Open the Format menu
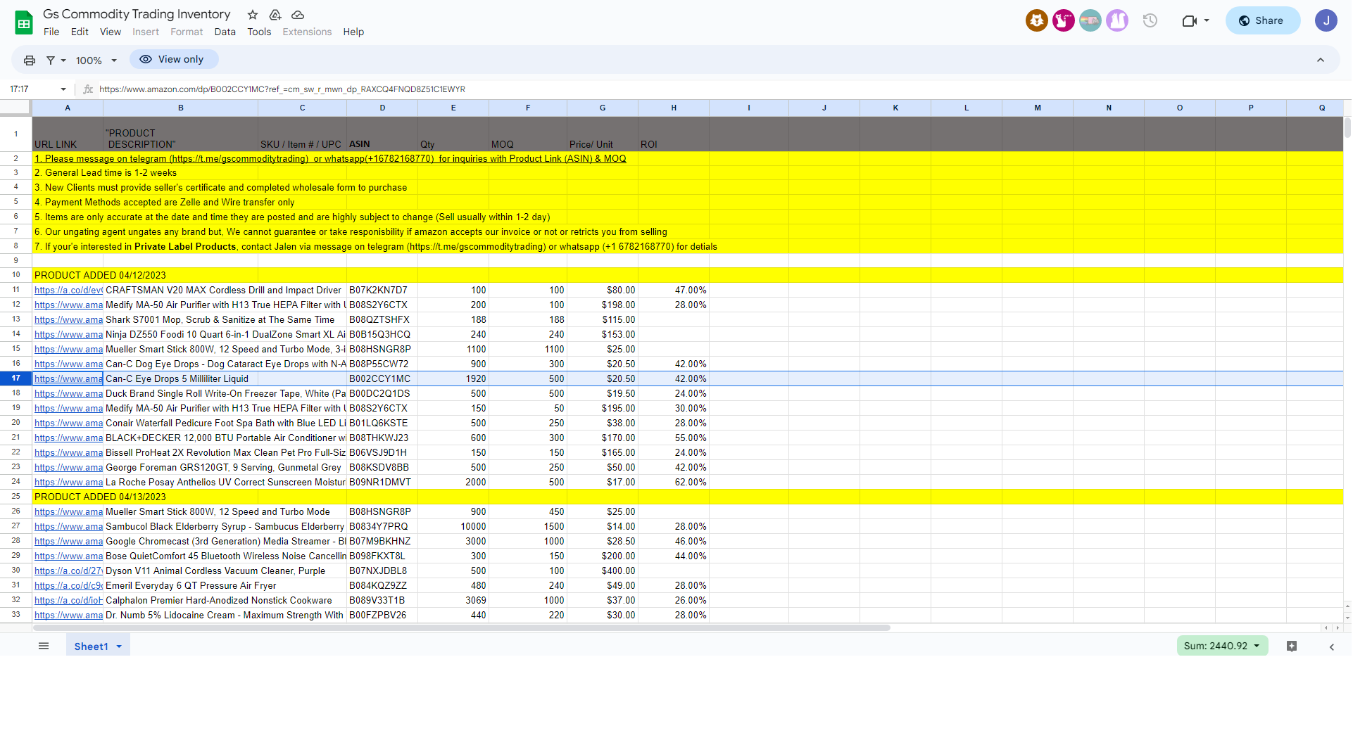1353x733 pixels. pyautogui.click(x=187, y=32)
